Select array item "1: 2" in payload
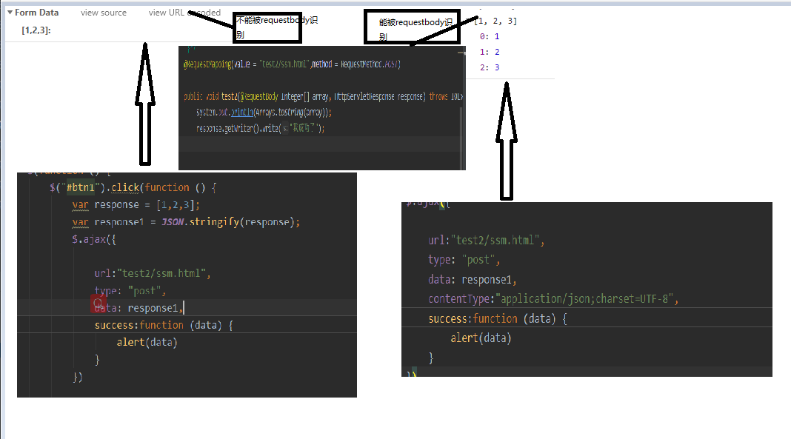Viewport: 791px width, 439px height. click(490, 52)
